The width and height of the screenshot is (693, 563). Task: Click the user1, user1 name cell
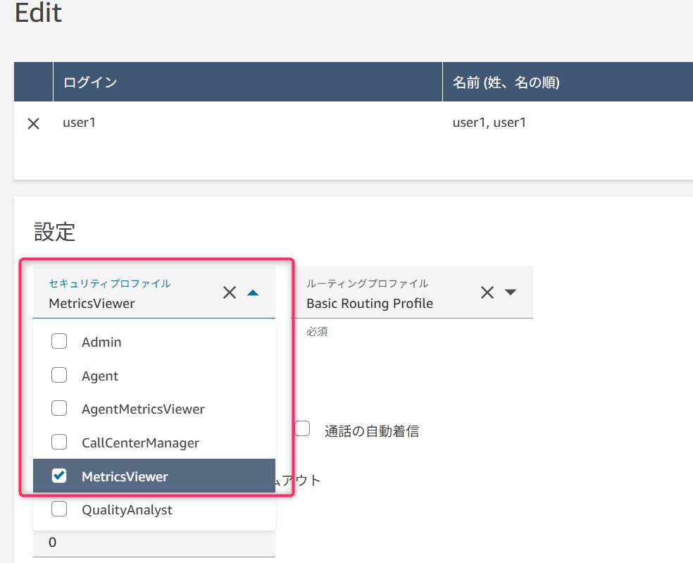(489, 123)
